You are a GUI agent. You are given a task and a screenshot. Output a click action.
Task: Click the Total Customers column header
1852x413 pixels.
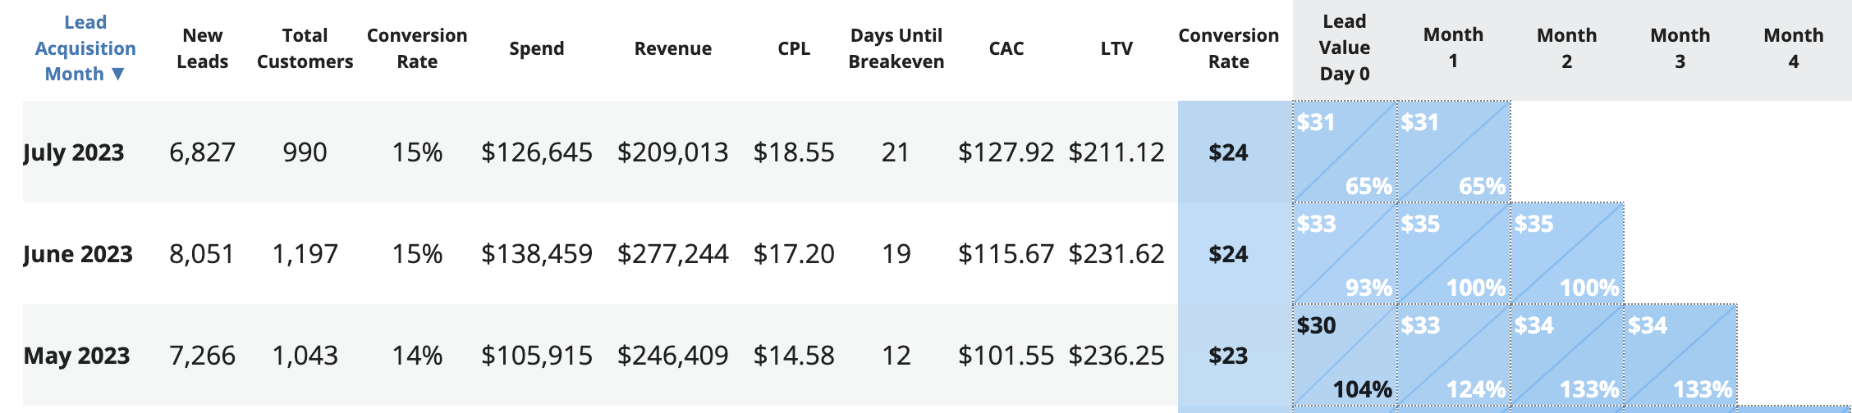pos(305,48)
